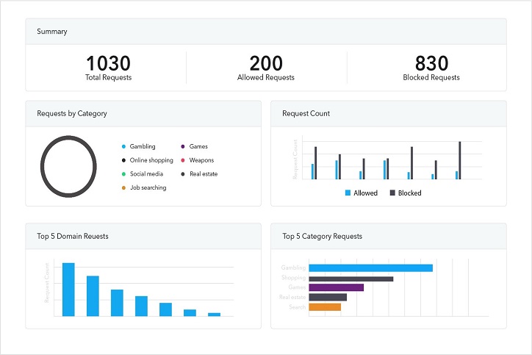Select the Requests by Category header
This screenshot has height=355, width=532.
click(72, 114)
